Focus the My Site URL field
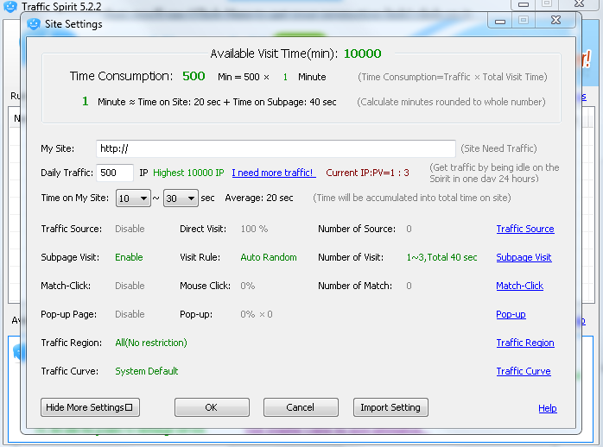 click(276, 148)
